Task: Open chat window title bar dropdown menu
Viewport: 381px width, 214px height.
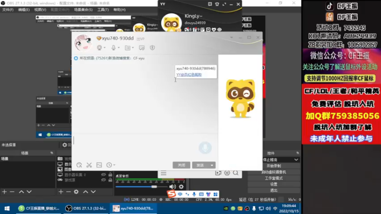Action: (231, 38)
